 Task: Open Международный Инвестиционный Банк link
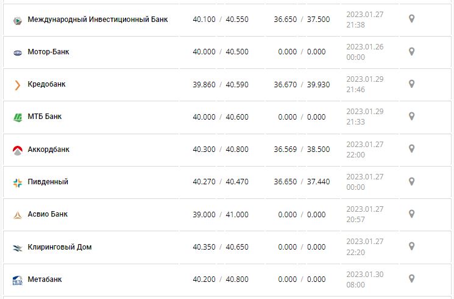pyautogui.click(x=98, y=20)
